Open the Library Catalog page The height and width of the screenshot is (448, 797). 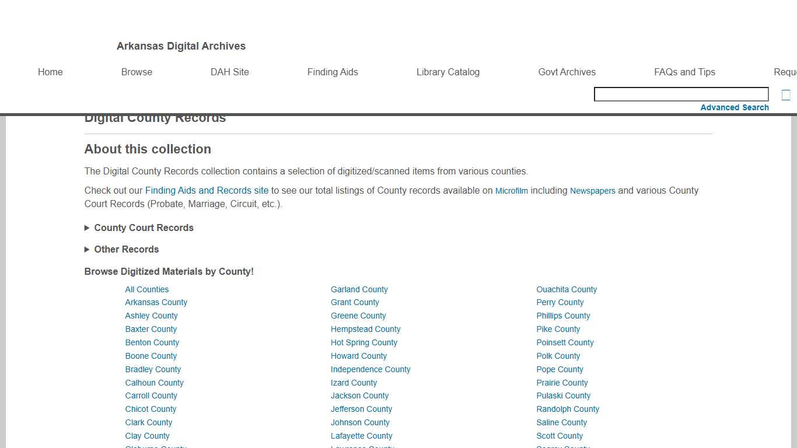(x=448, y=72)
